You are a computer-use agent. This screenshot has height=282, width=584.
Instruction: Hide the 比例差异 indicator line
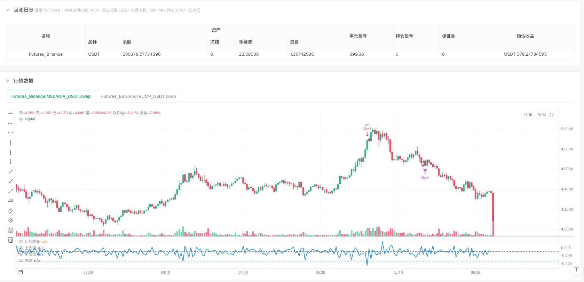coord(21,242)
